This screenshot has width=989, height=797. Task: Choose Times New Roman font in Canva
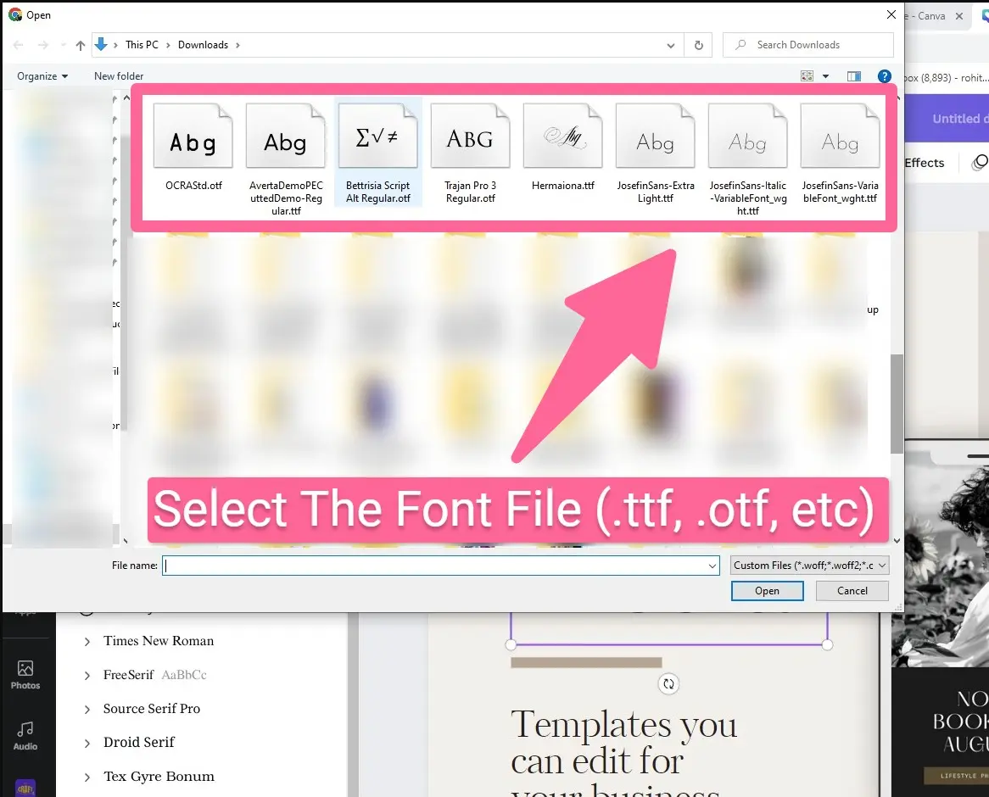point(159,641)
